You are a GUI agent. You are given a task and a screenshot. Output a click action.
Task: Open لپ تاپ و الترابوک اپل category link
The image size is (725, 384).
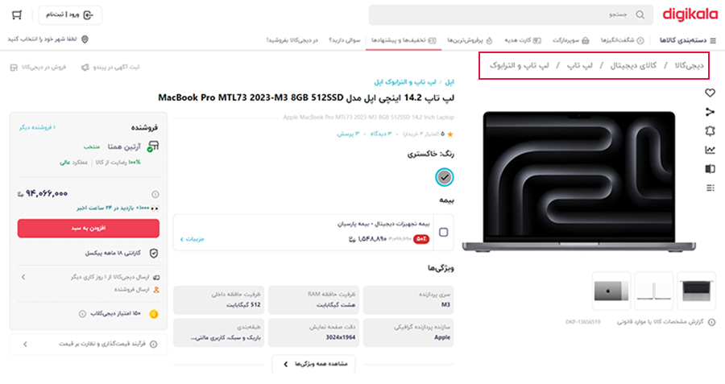click(x=405, y=82)
